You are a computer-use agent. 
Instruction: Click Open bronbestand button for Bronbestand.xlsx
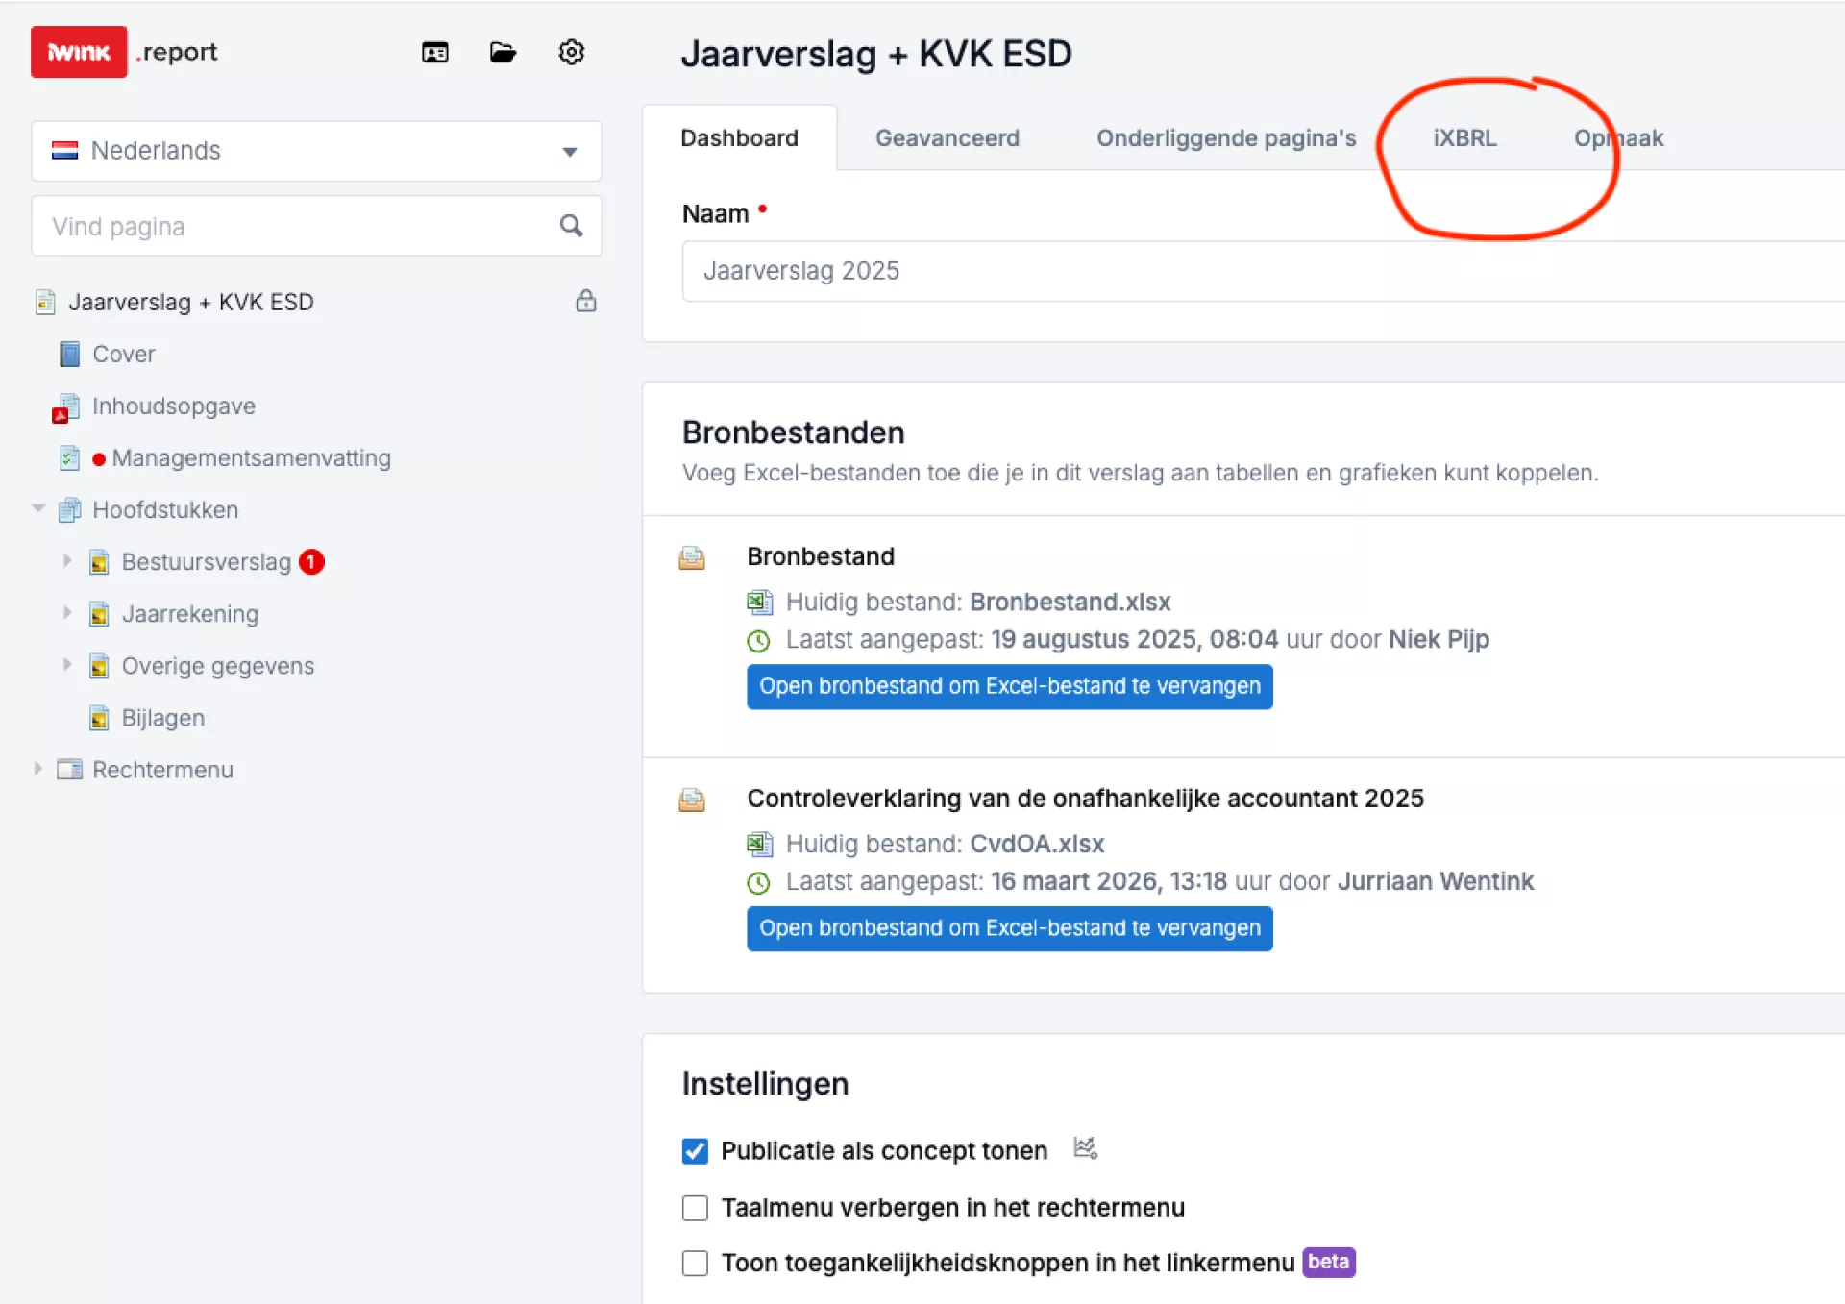[1009, 687]
